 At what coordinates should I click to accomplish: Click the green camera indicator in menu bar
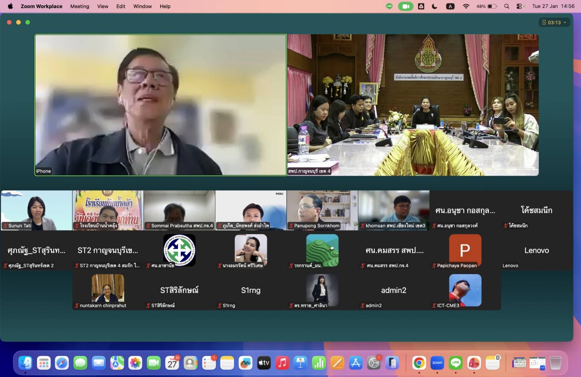pos(405,6)
